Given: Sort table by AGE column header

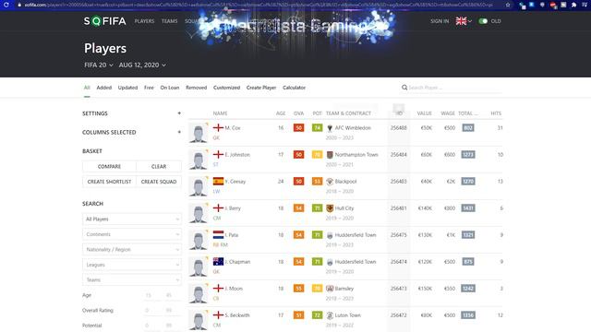Looking at the screenshot, I should (281, 113).
